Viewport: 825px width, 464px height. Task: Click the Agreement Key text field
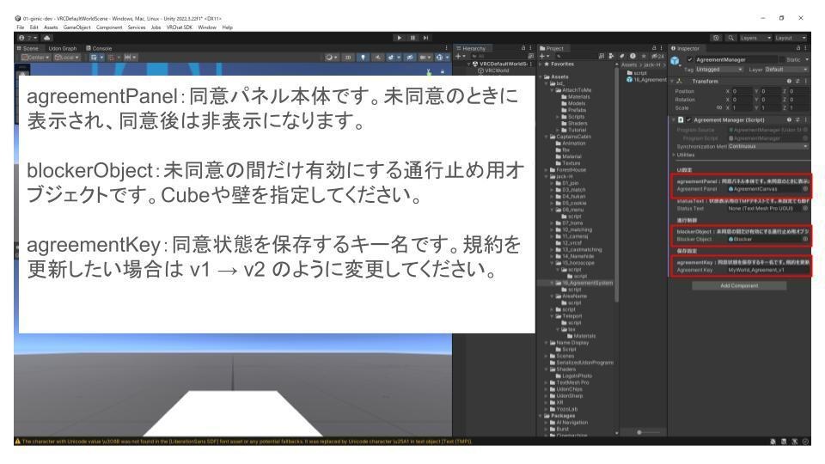coord(767,270)
